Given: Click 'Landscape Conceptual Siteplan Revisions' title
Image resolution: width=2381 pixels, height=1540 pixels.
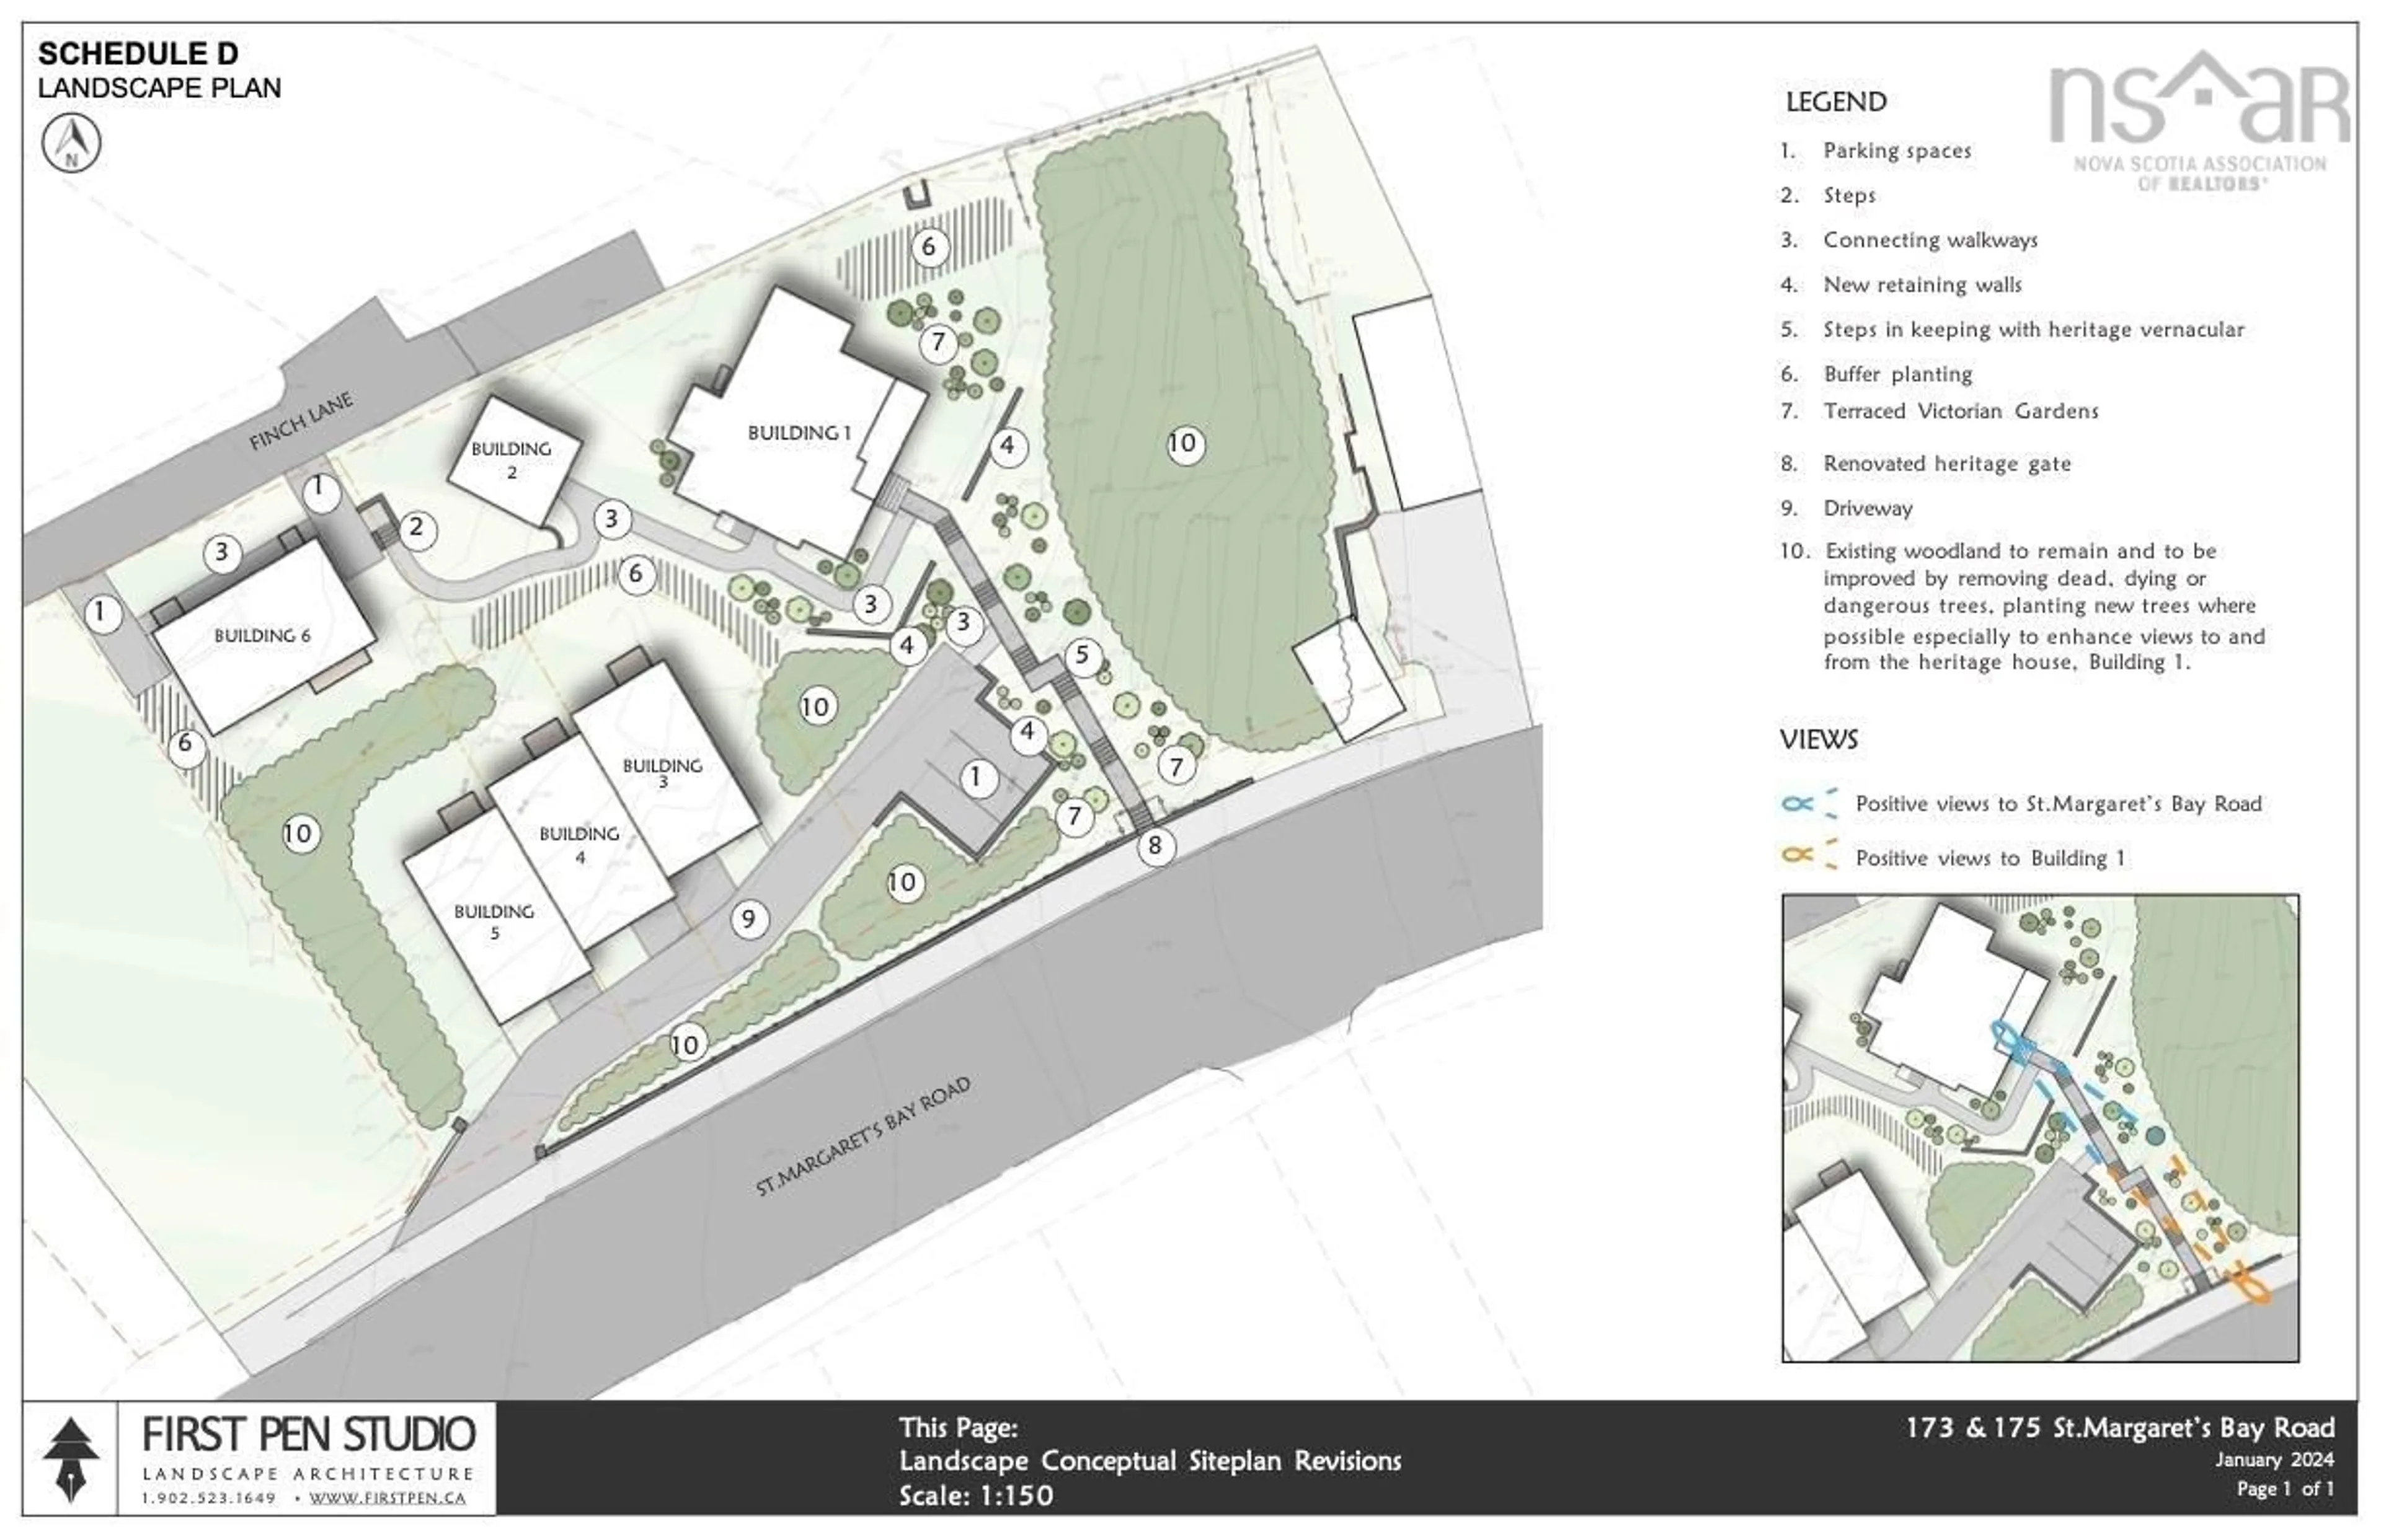Looking at the screenshot, I should click(x=1150, y=1461).
